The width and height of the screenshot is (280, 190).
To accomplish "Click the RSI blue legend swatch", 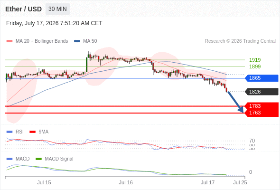I will (x=9, y=132).
